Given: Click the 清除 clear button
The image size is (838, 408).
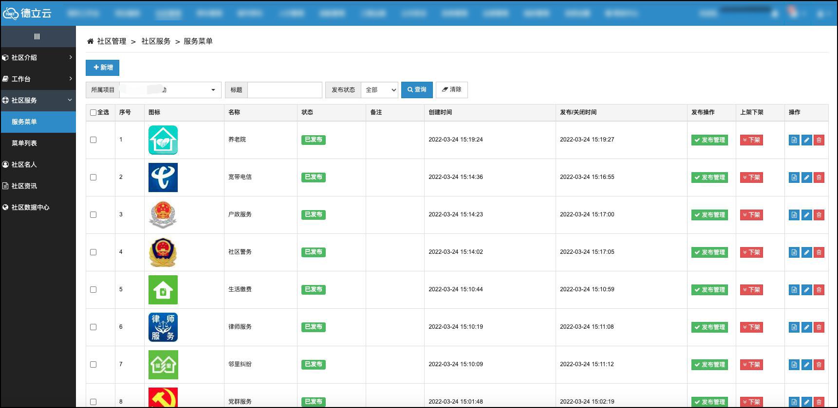Looking at the screenshot, I should (452, 90).
